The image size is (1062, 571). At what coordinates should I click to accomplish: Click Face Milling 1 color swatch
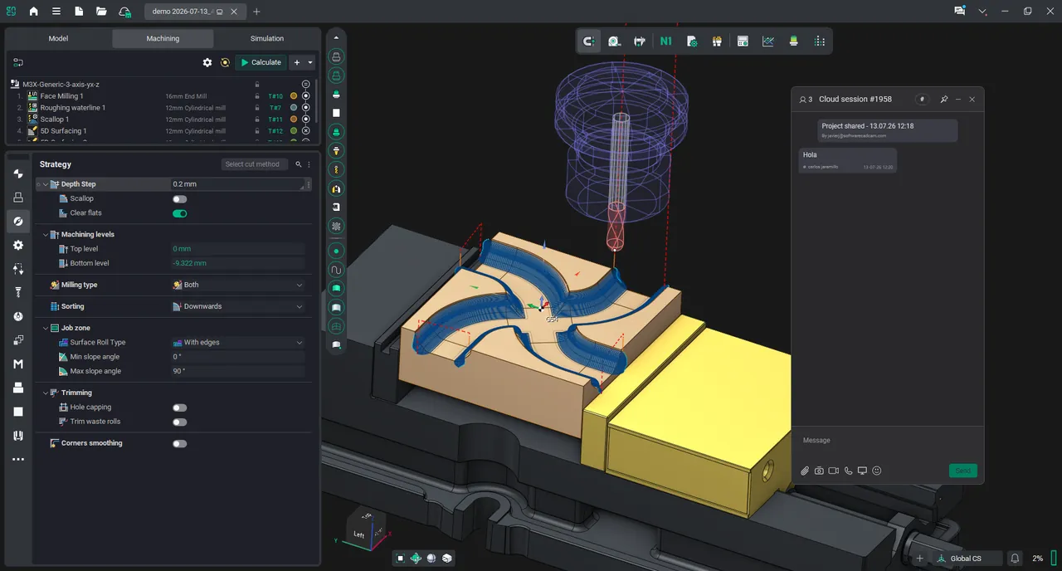pos(294,96)
